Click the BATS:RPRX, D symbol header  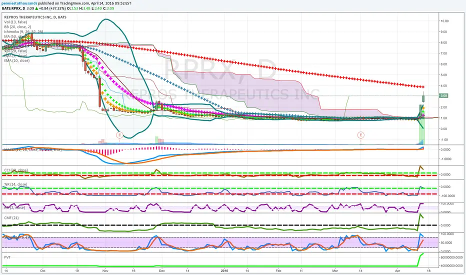pos(13,8)
